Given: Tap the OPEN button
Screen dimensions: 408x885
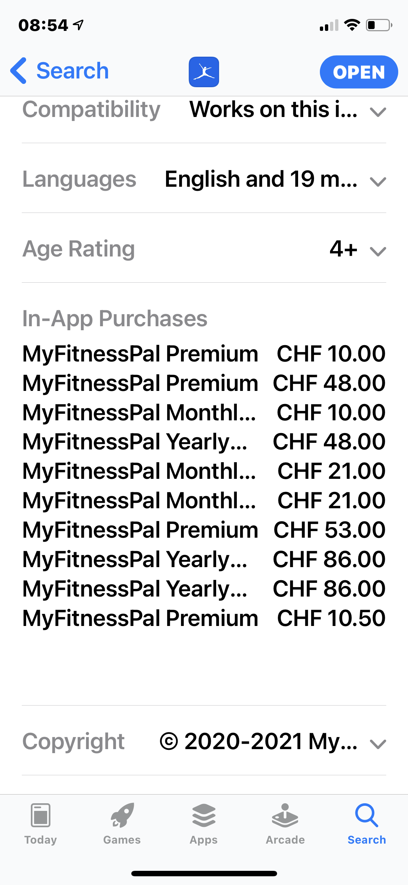Looking at the screenshot, I should click(x=359, y=72).
